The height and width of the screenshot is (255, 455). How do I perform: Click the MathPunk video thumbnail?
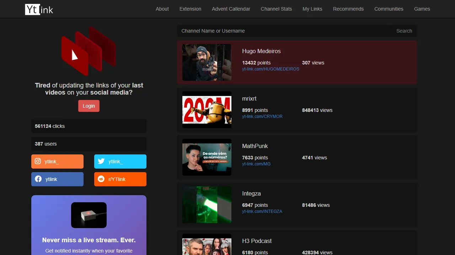click(x=207, y=157)
